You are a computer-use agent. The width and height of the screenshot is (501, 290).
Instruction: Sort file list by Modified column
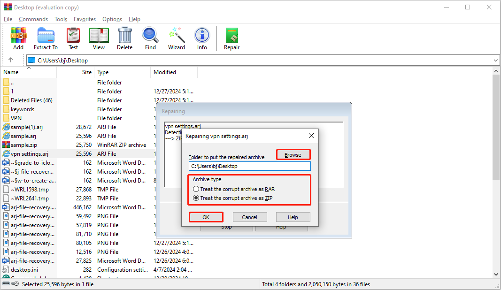pos(174,72)
